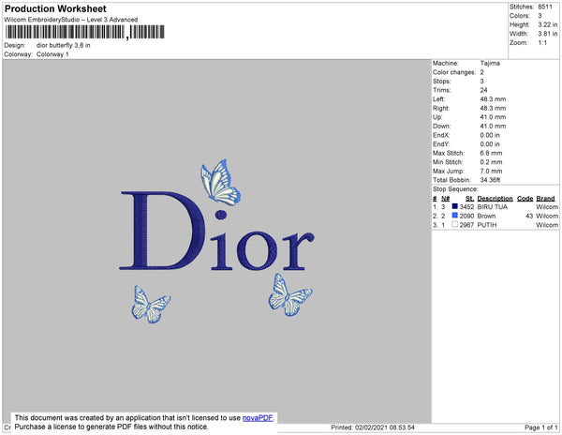Click the code value '43'
The height and width of the screenshot is (435, 562).
pyautogui.click(x=529, y=216)
